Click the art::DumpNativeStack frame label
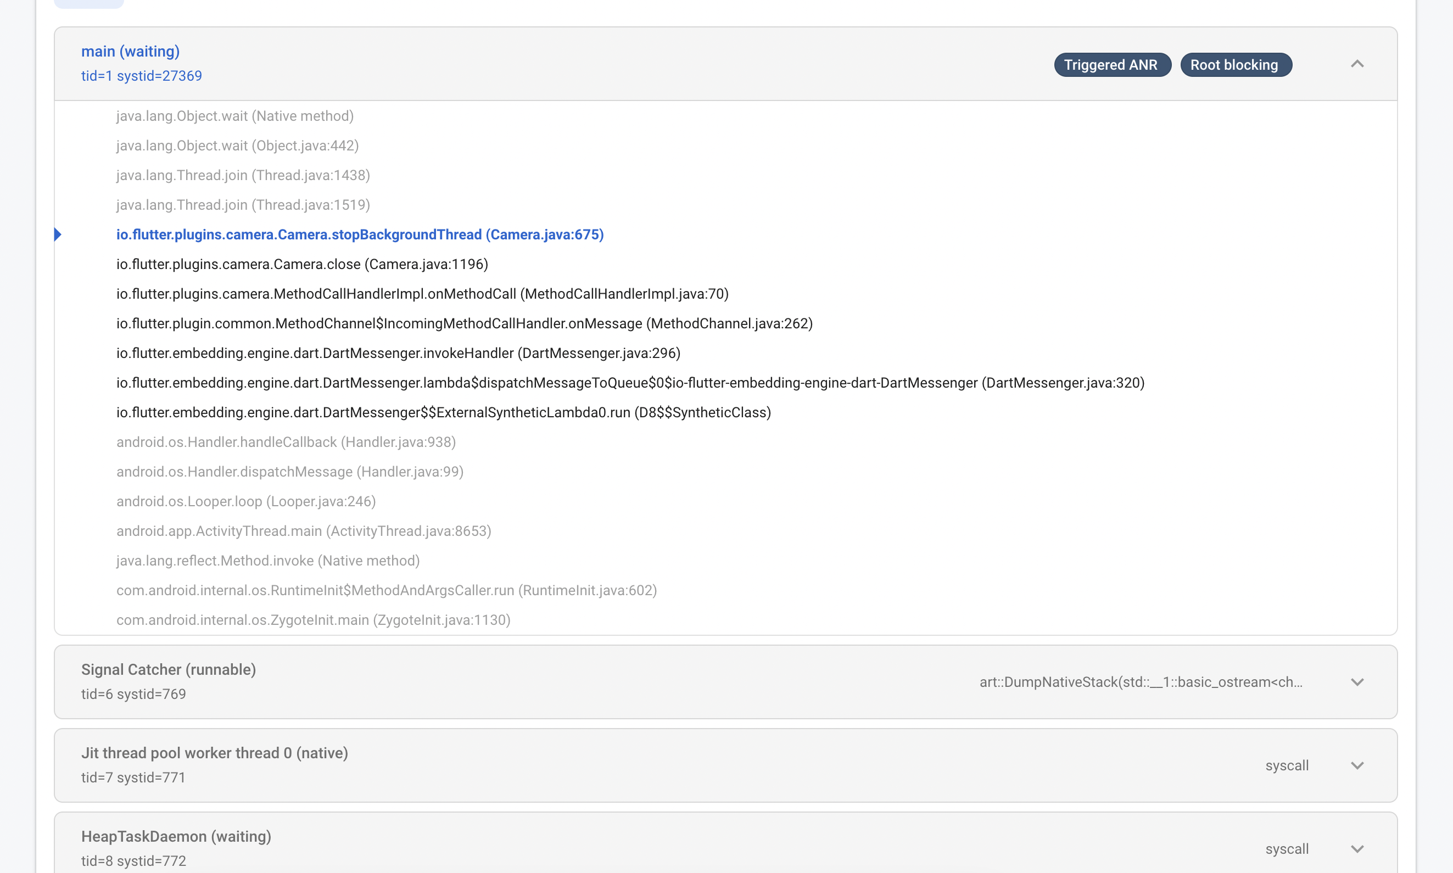The width and height of the screenshot is (1453, 873). (1141, 682)
